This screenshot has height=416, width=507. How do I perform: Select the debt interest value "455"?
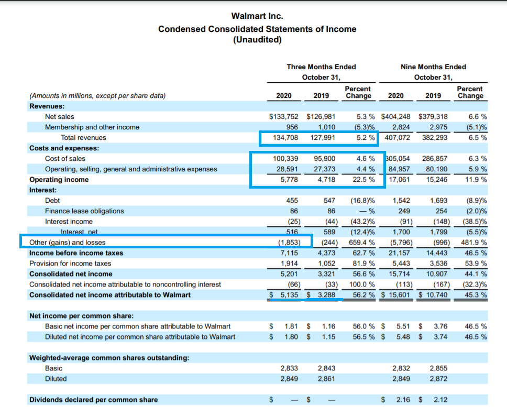tap(292, 201)
